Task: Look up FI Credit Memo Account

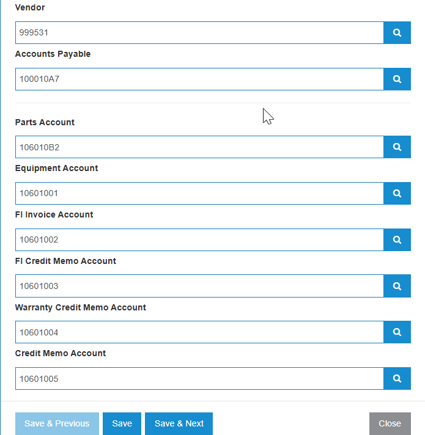Action: tap(397, 286)
